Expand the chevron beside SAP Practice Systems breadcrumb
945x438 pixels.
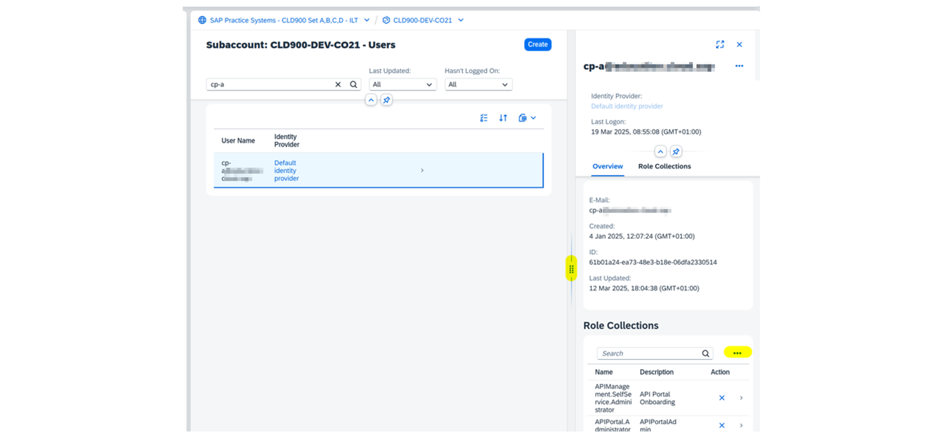[367, 20]
